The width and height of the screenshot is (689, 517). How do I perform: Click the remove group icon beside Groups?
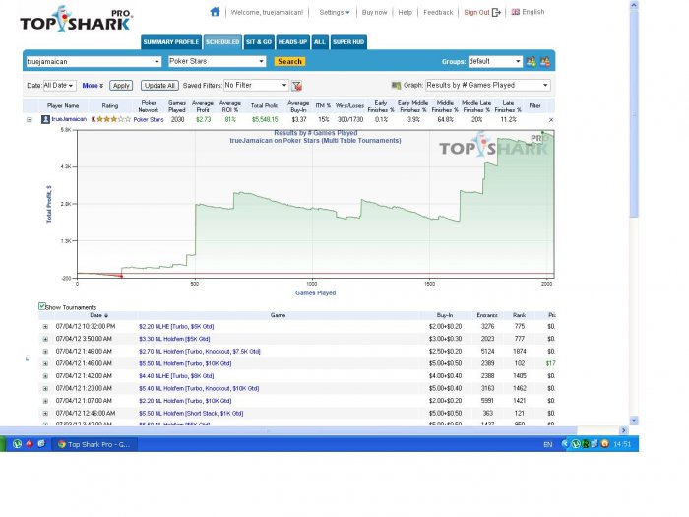click(544, 61)
